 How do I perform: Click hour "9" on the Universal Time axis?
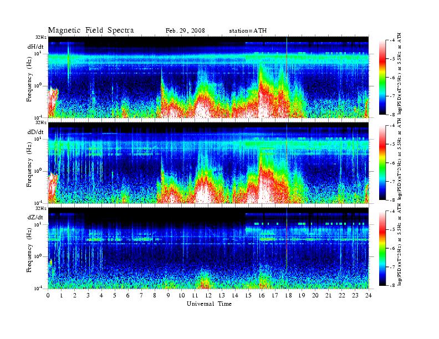coord(169,295)
